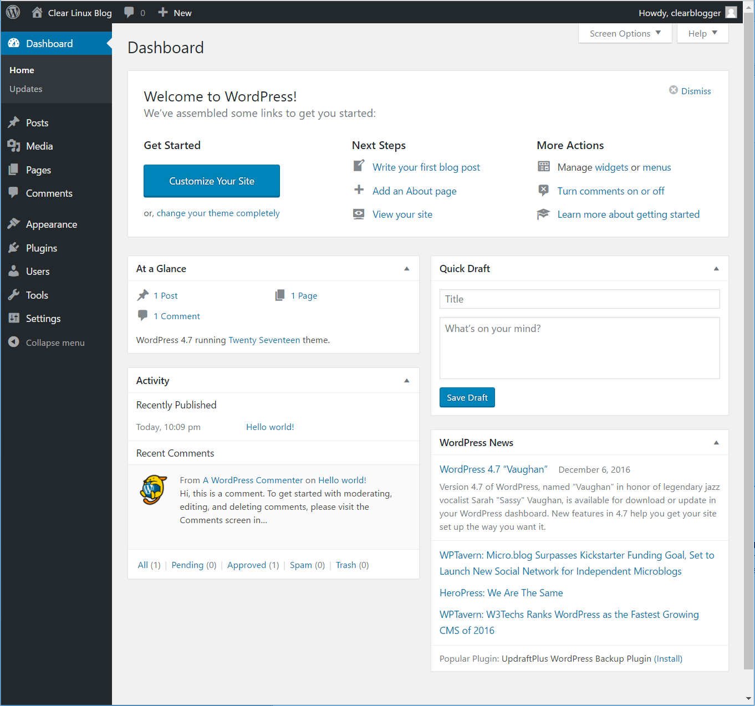
Task: Open the Appearance menu
Action: tap(52, 224)
